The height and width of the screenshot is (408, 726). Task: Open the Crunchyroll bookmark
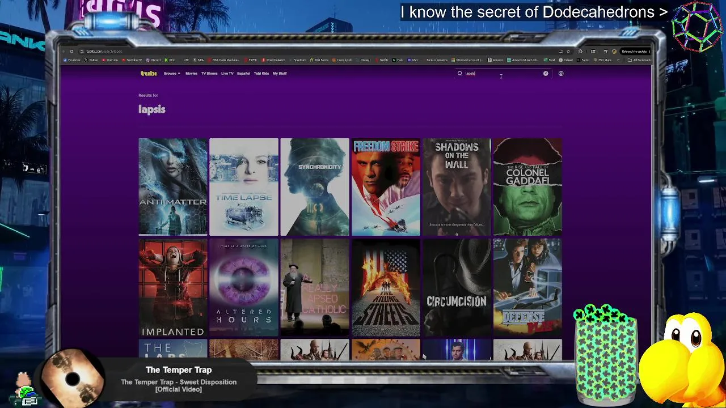[342, 60]
